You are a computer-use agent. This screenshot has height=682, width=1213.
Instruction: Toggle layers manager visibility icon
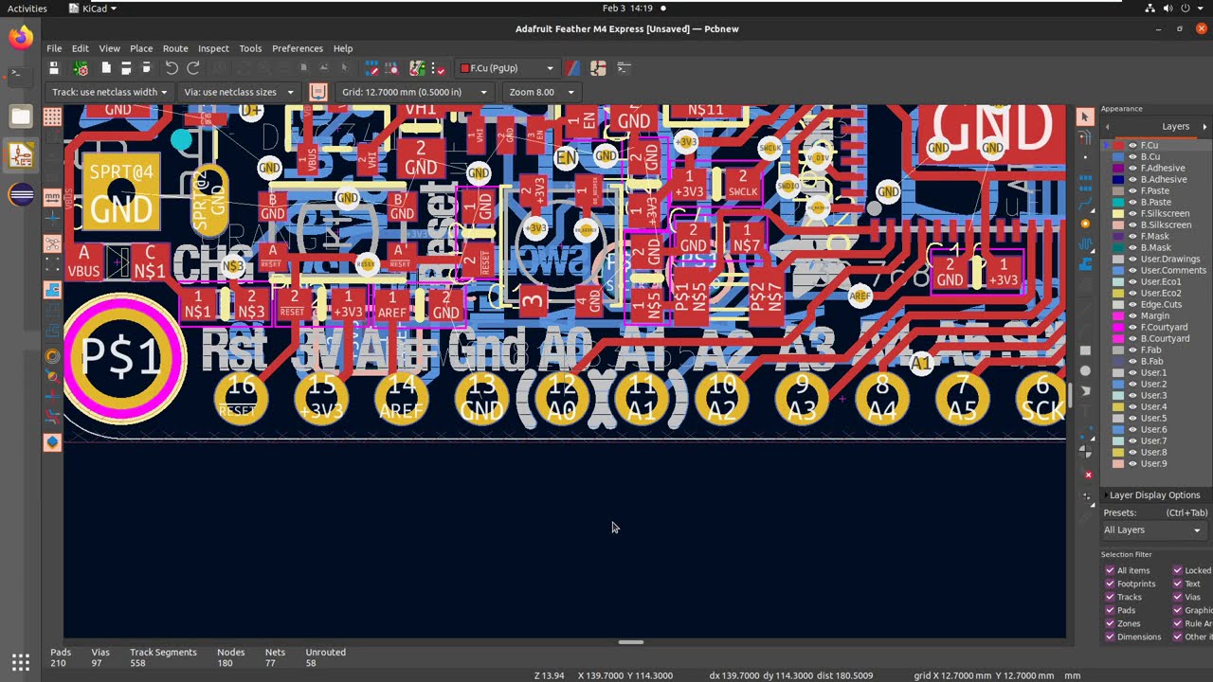pyautogui.click(x=52, y=441)
